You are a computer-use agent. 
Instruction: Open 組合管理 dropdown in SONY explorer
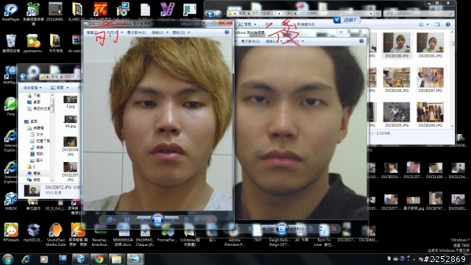[32, 88]
